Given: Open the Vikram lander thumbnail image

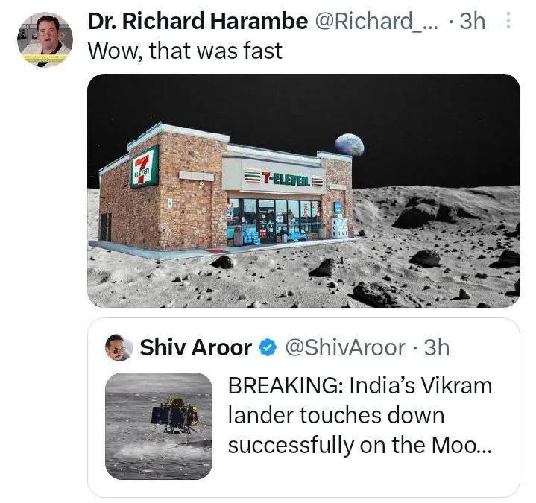Looking at the screenshot, I should (159, 426).
